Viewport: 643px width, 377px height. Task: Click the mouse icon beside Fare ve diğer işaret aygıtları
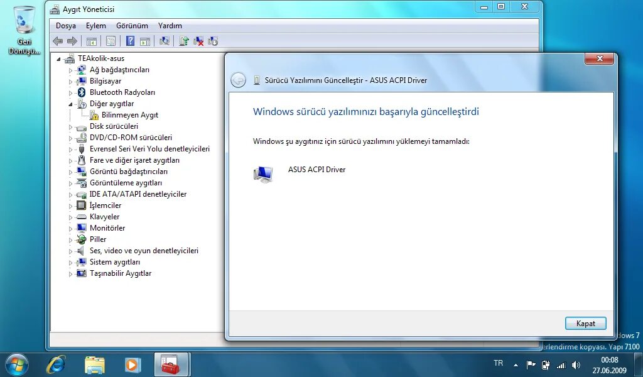pos(82,160)
